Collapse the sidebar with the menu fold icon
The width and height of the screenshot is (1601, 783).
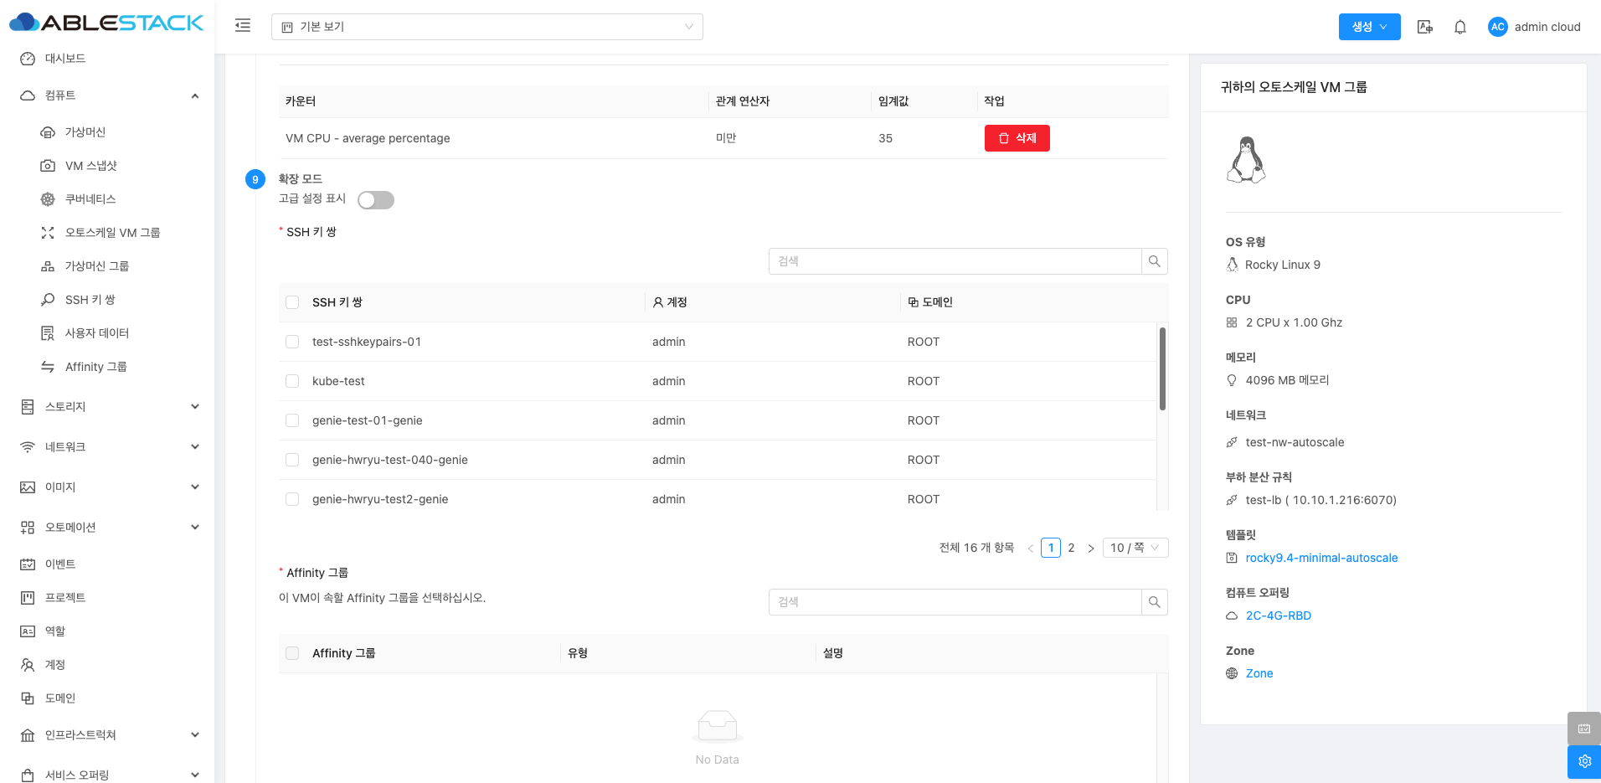pyautogui.click(x=243, y=26)
